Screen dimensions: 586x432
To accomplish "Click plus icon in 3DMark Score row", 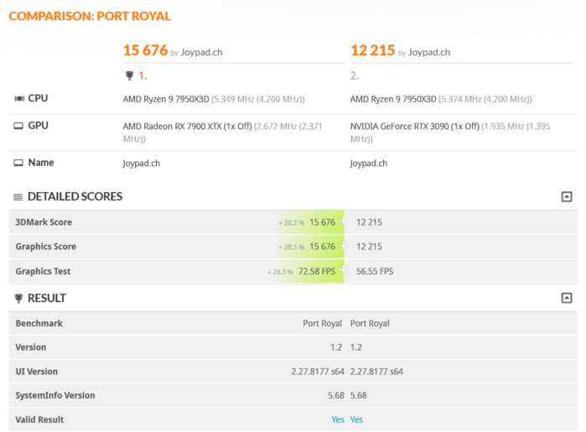I will pos(344,221).
